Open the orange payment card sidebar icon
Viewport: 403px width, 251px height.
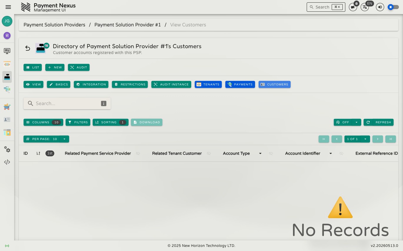click(x=7, y=64)
